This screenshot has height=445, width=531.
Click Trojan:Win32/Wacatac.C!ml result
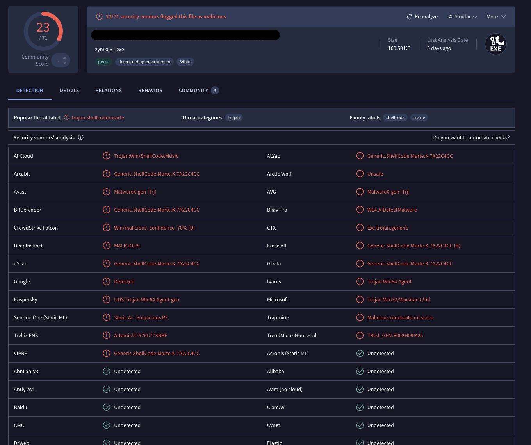tap(399, 299)
